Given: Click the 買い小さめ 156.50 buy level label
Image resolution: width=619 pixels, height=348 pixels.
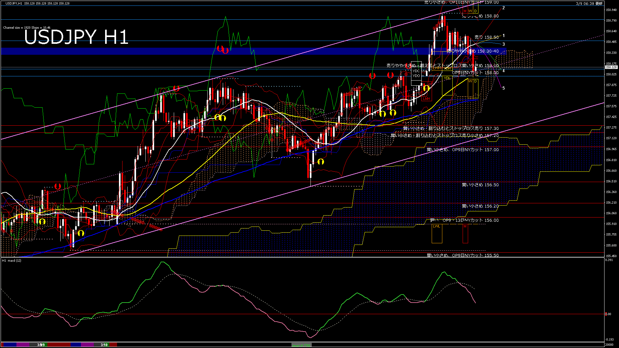Looking at the screenshot, I should (480, 185).
